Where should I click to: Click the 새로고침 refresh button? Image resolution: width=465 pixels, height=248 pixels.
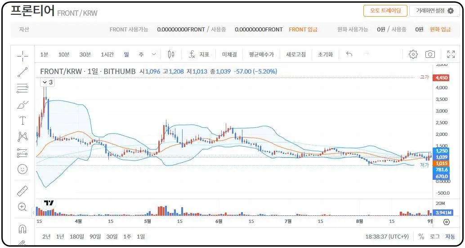tap(295, 54)
